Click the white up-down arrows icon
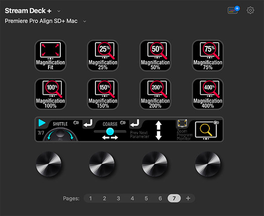Screen dimensions: 264x216 pyautogui.click(x=158, y=130)
